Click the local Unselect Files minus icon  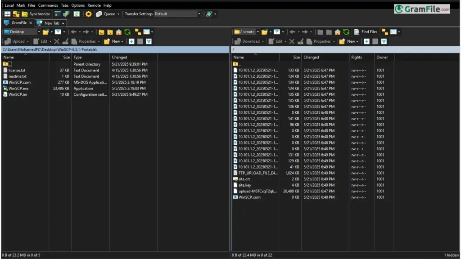coord(140,41)
